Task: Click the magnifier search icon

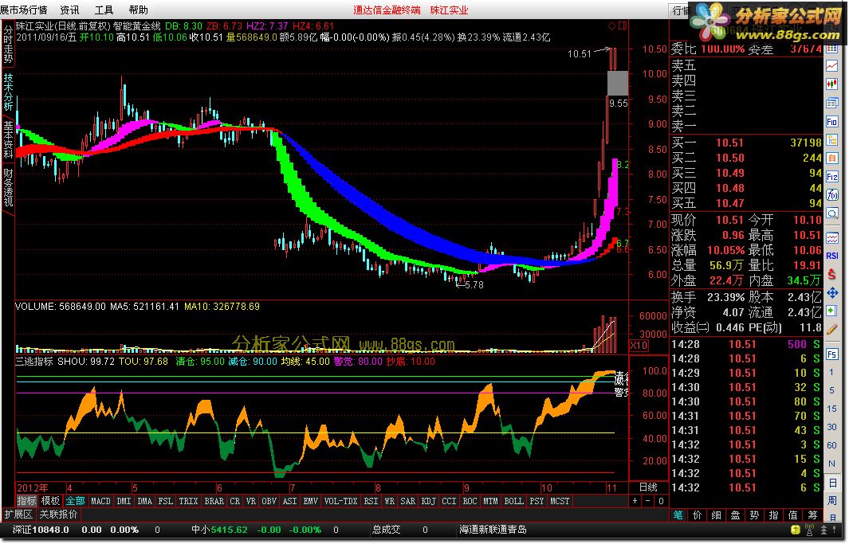Action: click(831, 214)
